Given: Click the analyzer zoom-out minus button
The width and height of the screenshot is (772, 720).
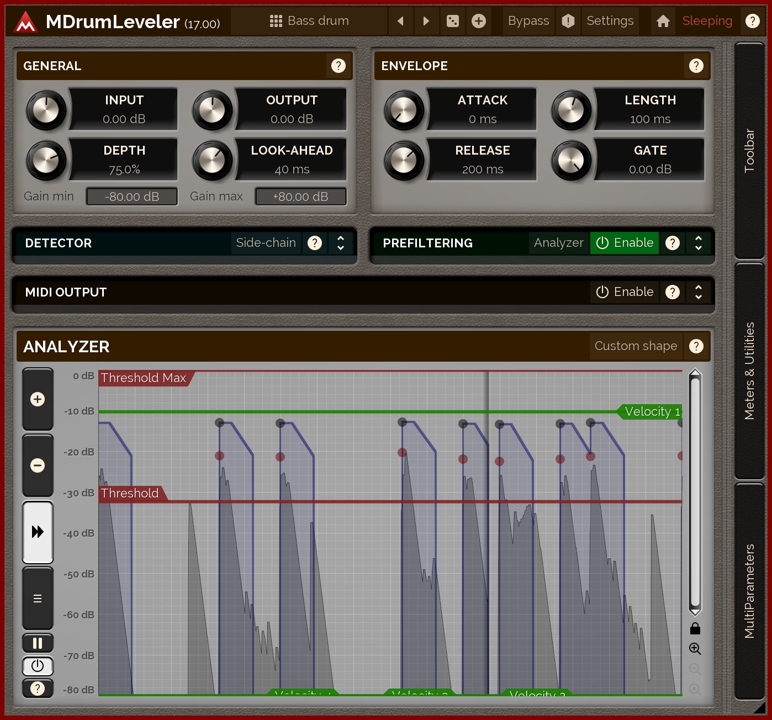Looking at the screenshot, I should [38, 465].
